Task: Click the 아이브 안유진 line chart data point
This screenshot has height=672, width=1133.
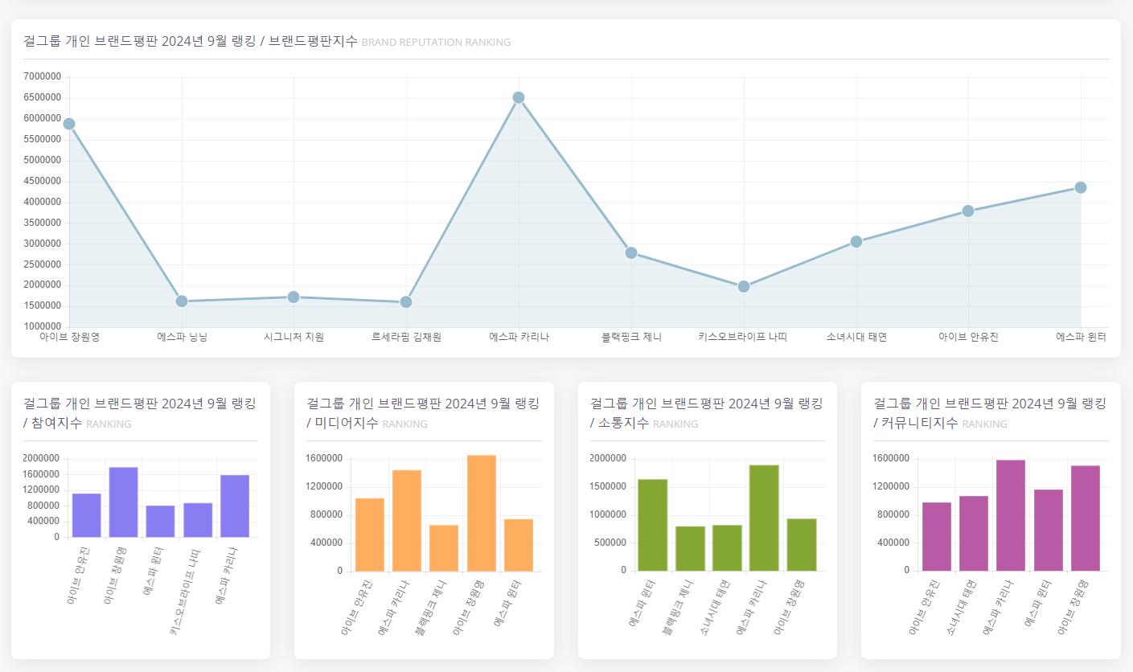Action: coord(968,211)
